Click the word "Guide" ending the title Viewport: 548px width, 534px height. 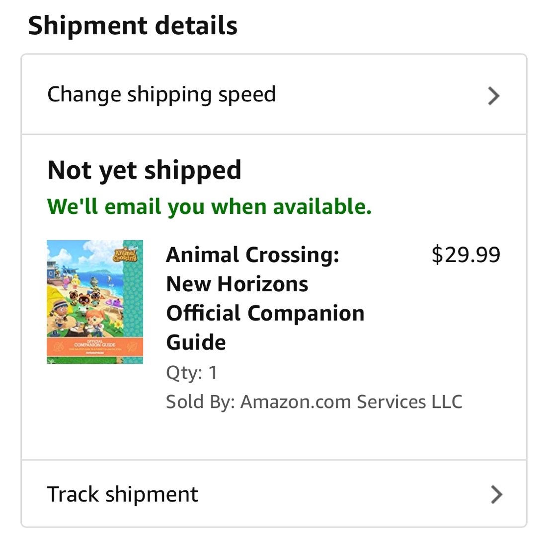click(x=196, y=342)
